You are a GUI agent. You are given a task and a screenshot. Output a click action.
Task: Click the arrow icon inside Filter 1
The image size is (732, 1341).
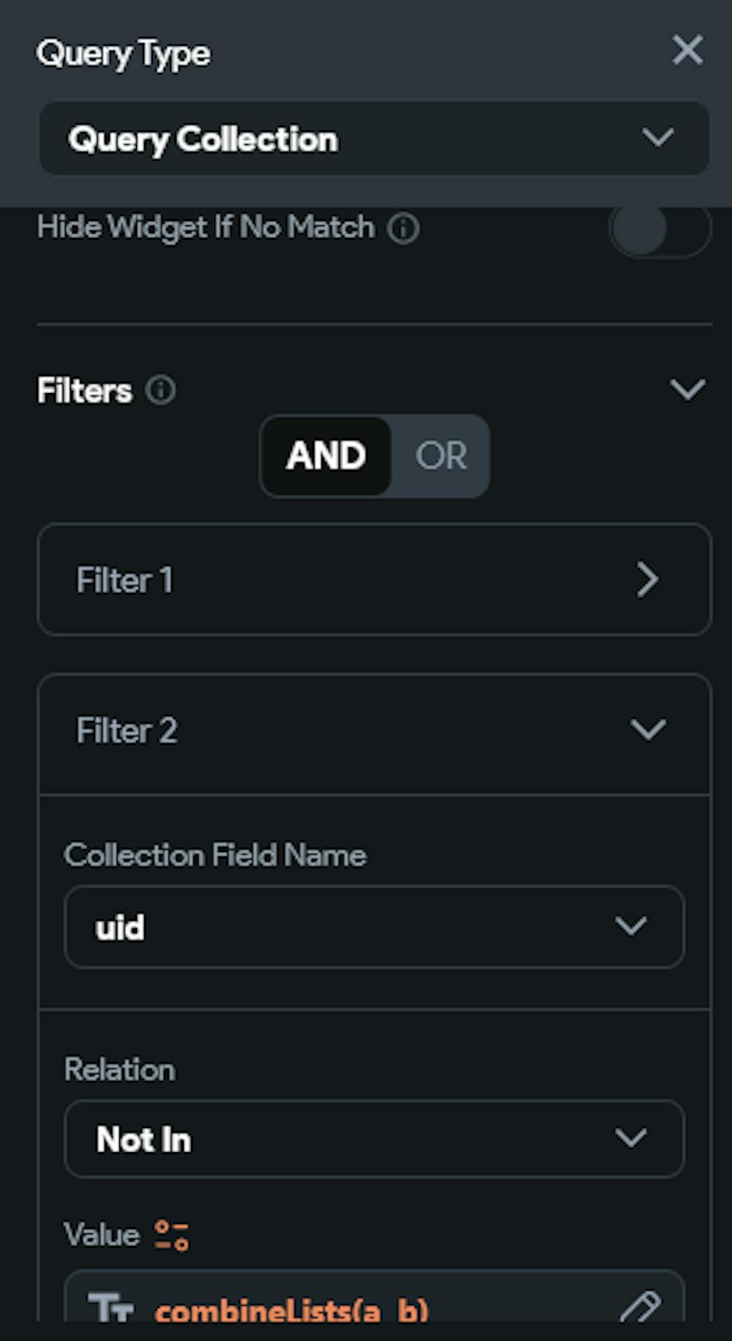pyautogui.click(x=647, y=580)
